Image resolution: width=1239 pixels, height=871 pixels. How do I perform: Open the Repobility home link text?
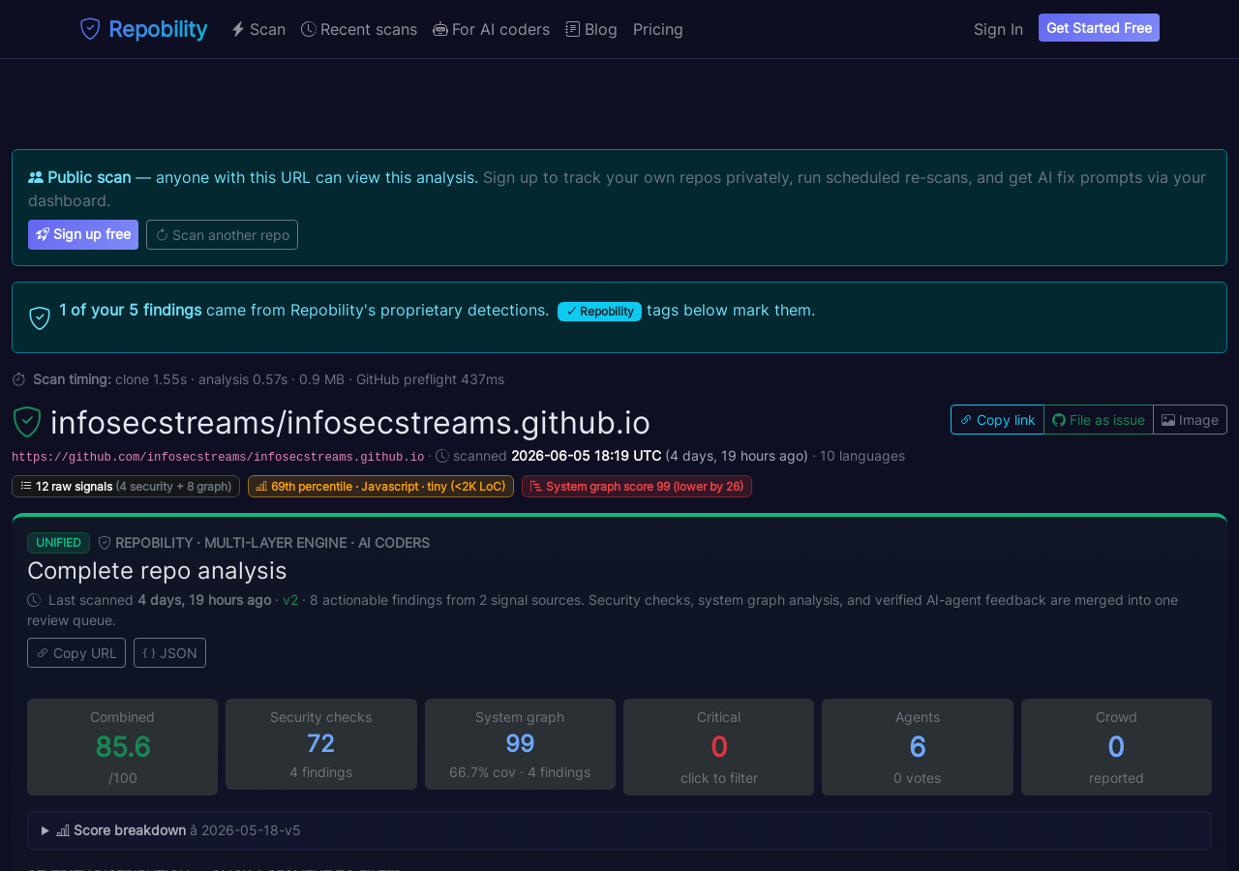[158, 29]
